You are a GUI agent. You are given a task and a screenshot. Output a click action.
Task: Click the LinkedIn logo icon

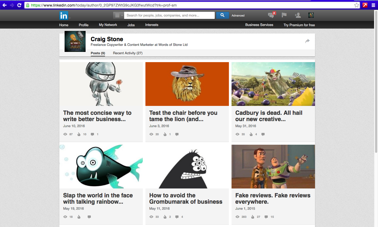coord(64,15)
